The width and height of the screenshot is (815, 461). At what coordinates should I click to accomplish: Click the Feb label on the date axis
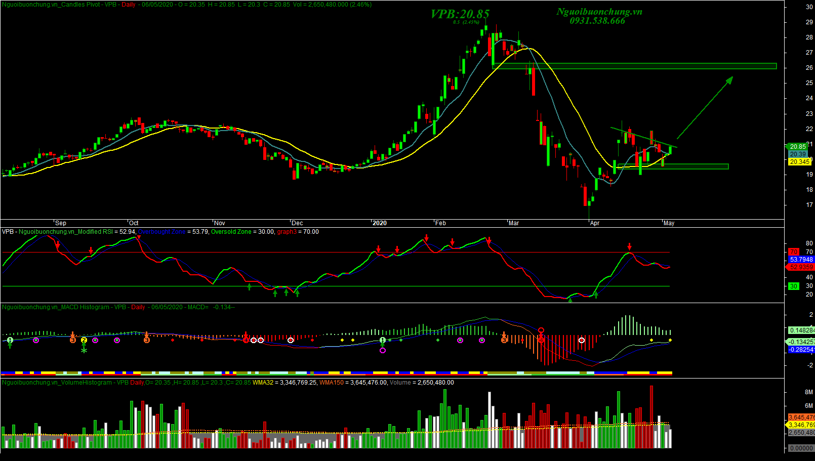pyautogui.click(x=440, y=223)
